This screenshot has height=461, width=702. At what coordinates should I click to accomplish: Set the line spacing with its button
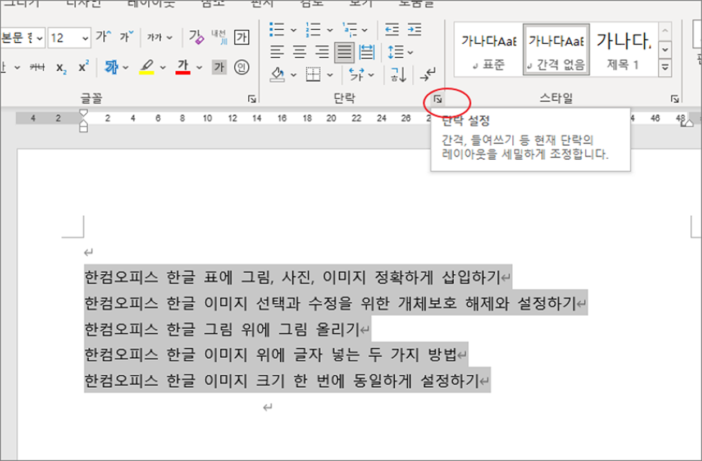[x=395, y=52]
